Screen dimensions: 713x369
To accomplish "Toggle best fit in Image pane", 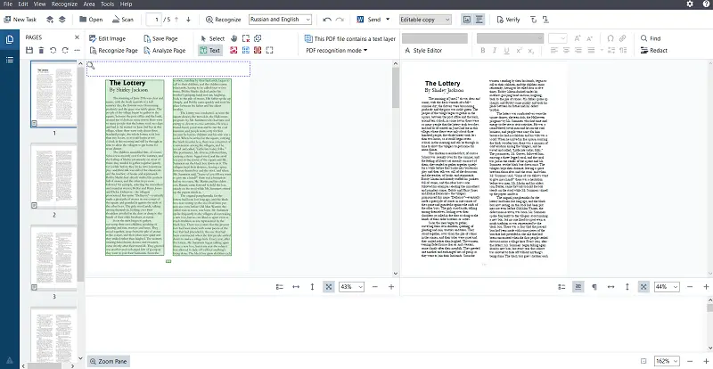I will [328, 287].
